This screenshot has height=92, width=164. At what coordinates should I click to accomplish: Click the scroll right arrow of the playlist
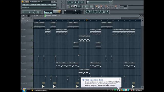tap(140, 18)
